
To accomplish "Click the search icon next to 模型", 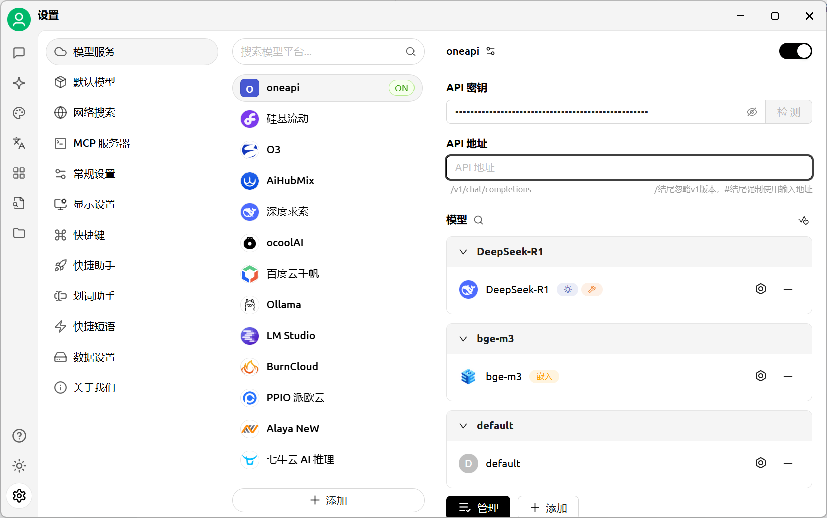I will [x=478, y=220].
